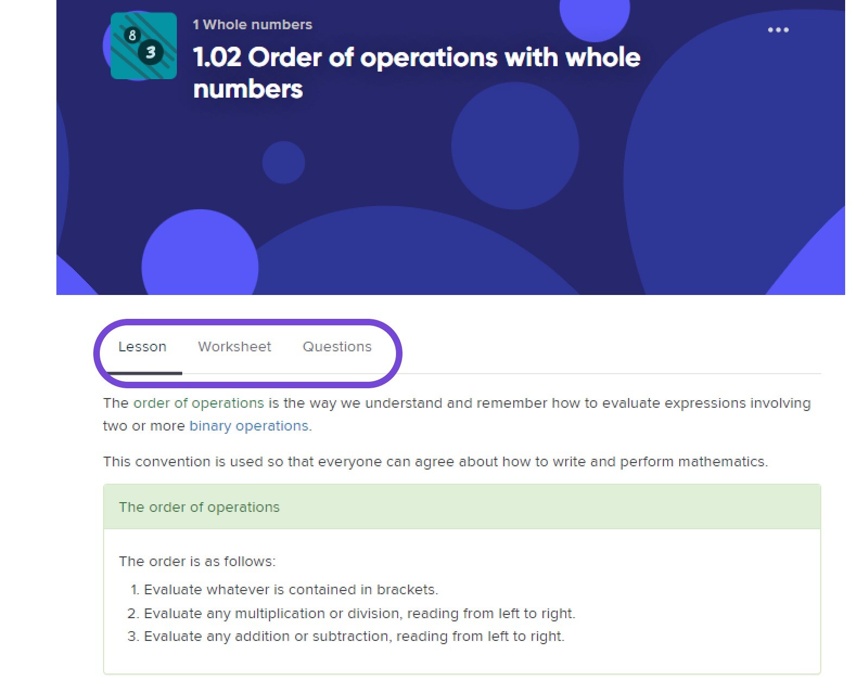Open the blue "binary operations" link
856x693 pixels.
click(x=248, y=426)
